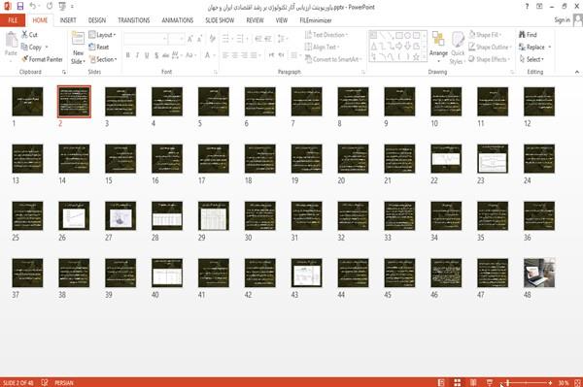This screenshot has height=387, width=583.
Task: Align text right
Action: (x=244, y=55)
